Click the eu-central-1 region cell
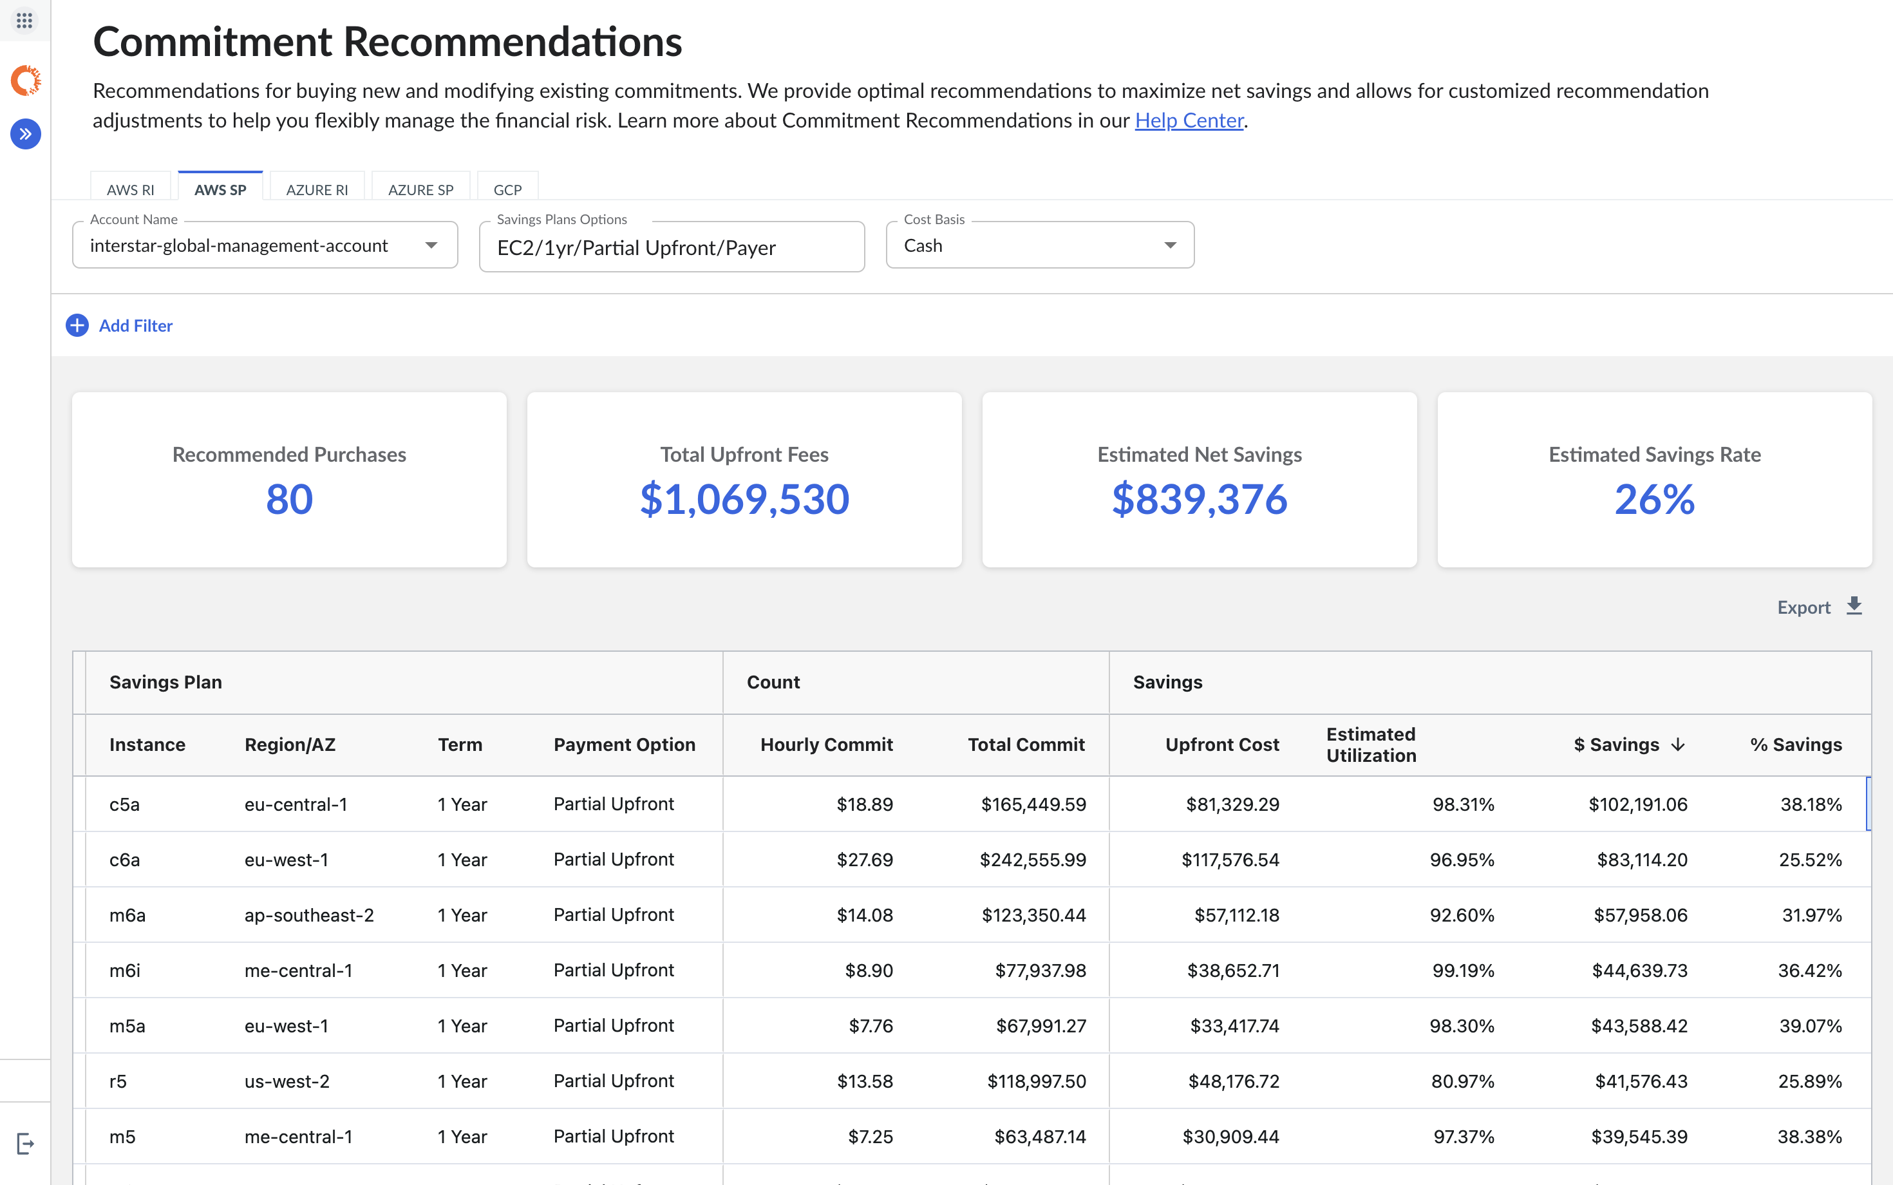The width and height of the screenshot is (1893, 1185). tap(296, 804)
